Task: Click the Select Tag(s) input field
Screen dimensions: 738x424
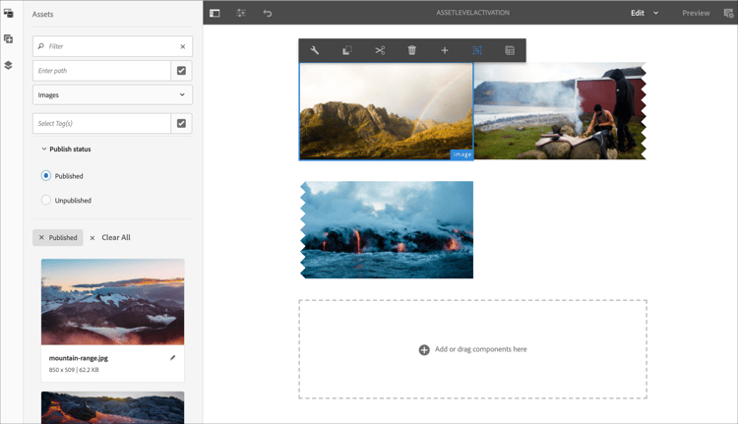Action: pyautogui.click(x=101, y=123)
